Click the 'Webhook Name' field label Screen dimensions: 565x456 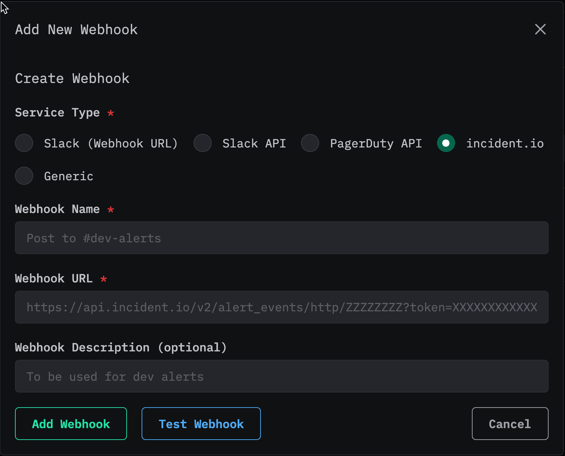(x=57, y=209)
